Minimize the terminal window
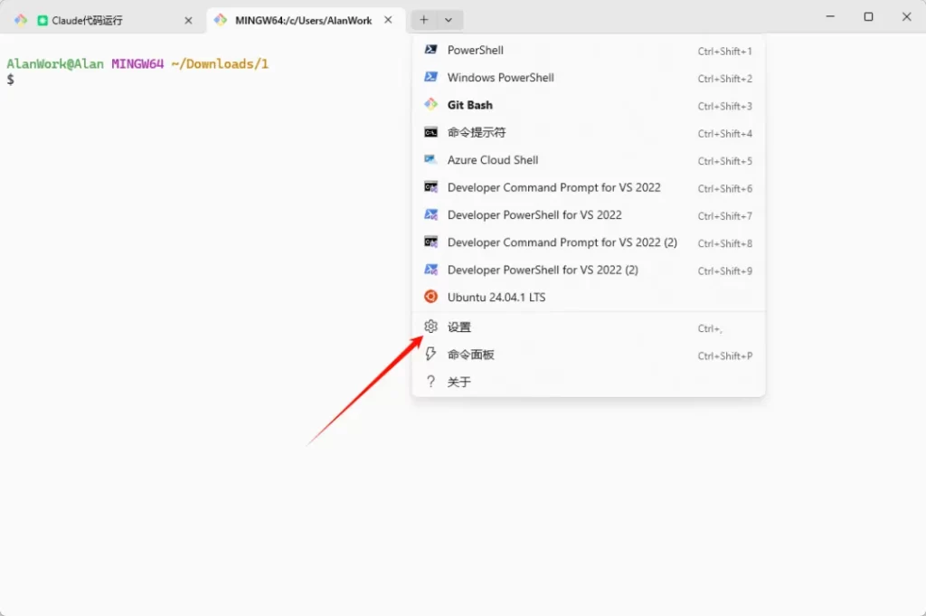926x616 pixels. (x=830, y=16)
